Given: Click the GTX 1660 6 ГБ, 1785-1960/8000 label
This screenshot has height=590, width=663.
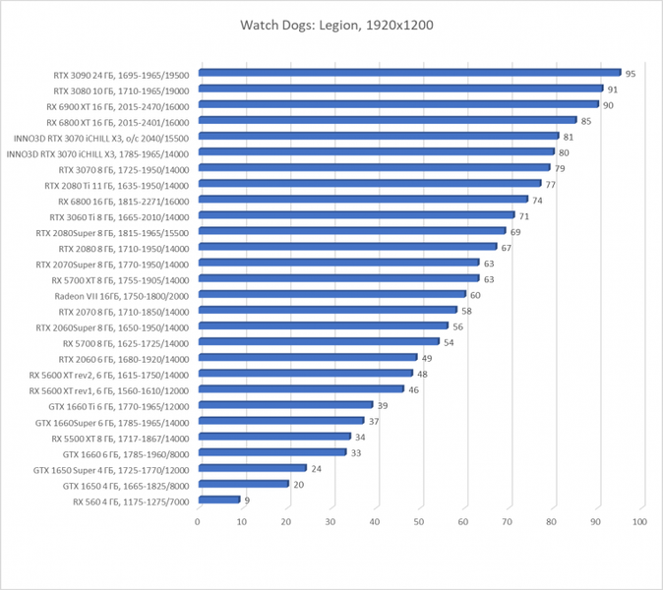Looking at the screenshot, I should click(126, 454).
